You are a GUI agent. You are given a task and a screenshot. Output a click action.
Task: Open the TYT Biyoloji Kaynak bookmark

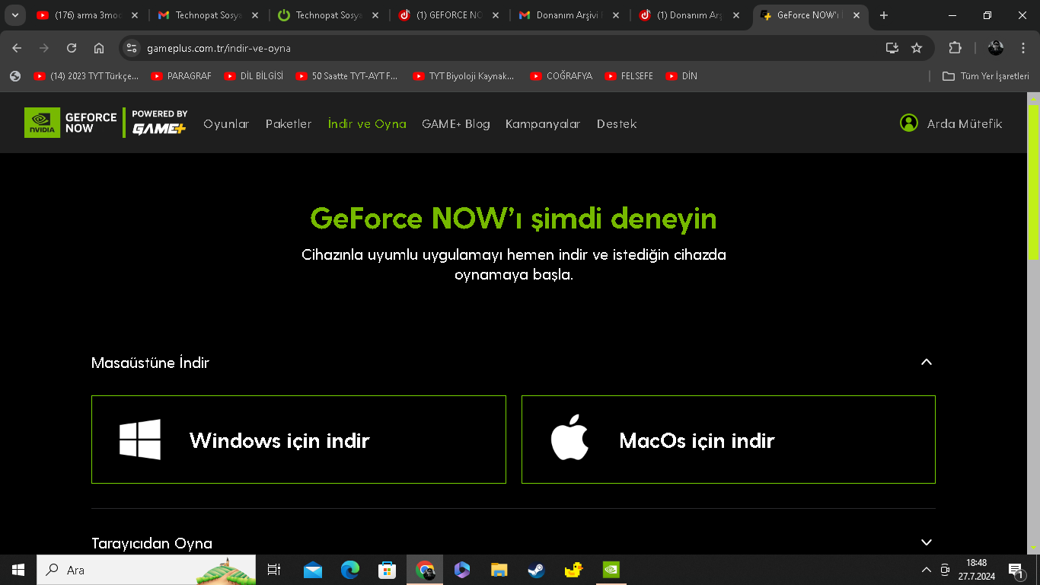[x=463, y=76]
